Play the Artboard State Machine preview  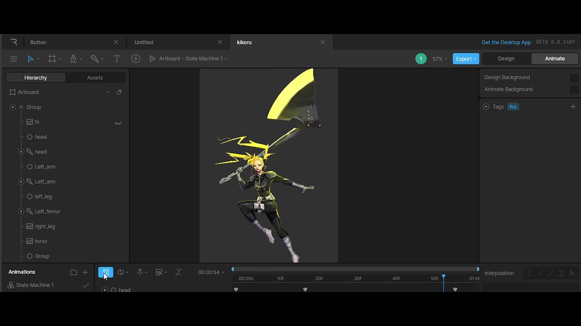(153, 59)
